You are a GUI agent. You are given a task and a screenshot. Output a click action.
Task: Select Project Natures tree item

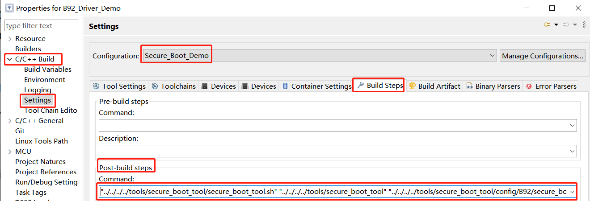click(40, 162)
